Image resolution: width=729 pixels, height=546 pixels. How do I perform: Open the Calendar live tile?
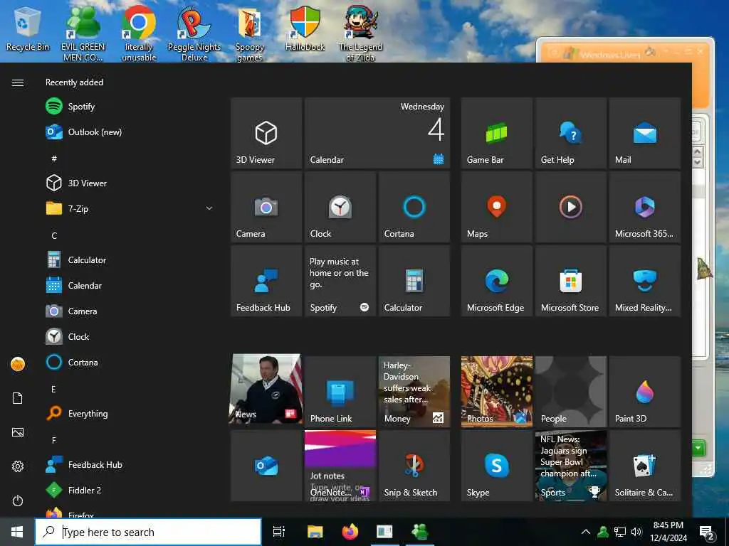tap(377, 133)
